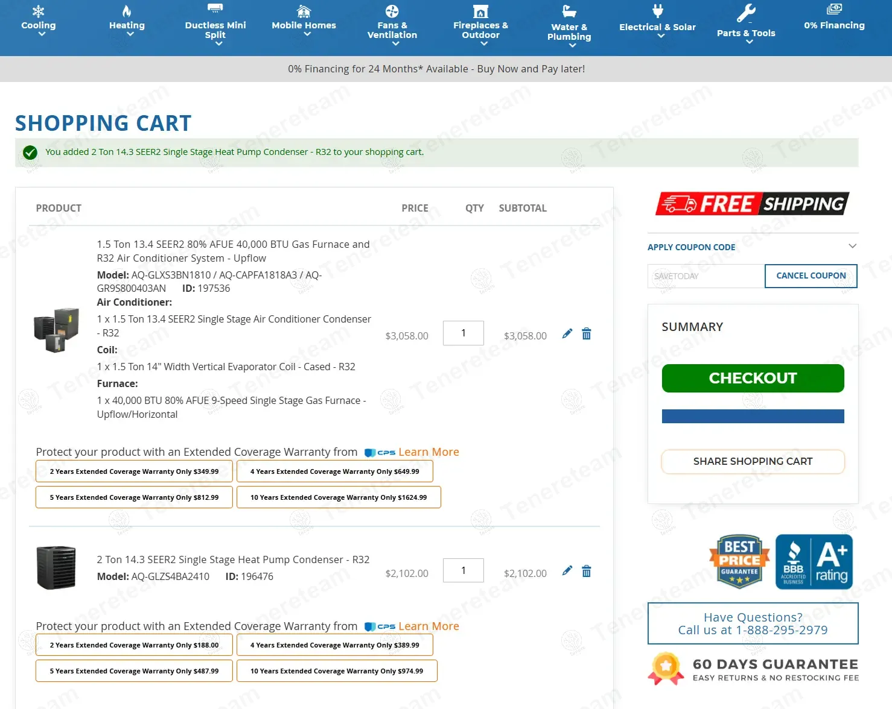Click the Cooling snowflake icon
The width and height of the screenshot is (892, 709).
(x=39, y=11)
